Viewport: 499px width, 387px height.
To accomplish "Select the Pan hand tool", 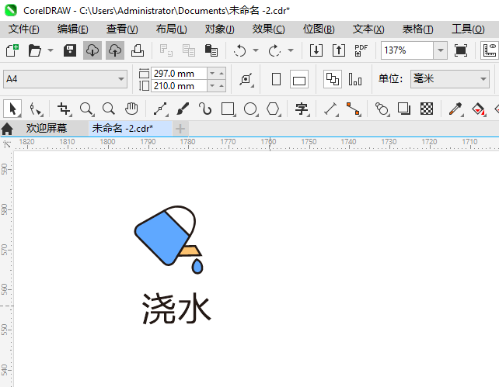I will pyautogui.click(x=131, y=109).
